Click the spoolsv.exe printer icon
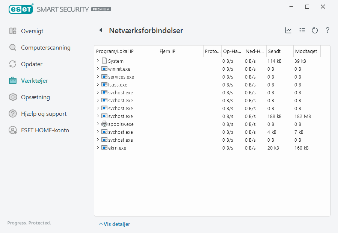This screenshot has height=233, width=338. pyautogui.click(x=104, y=124)
